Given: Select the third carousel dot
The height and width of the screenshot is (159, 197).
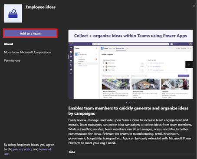Looking at the screenshot, I should pos(132,103).
